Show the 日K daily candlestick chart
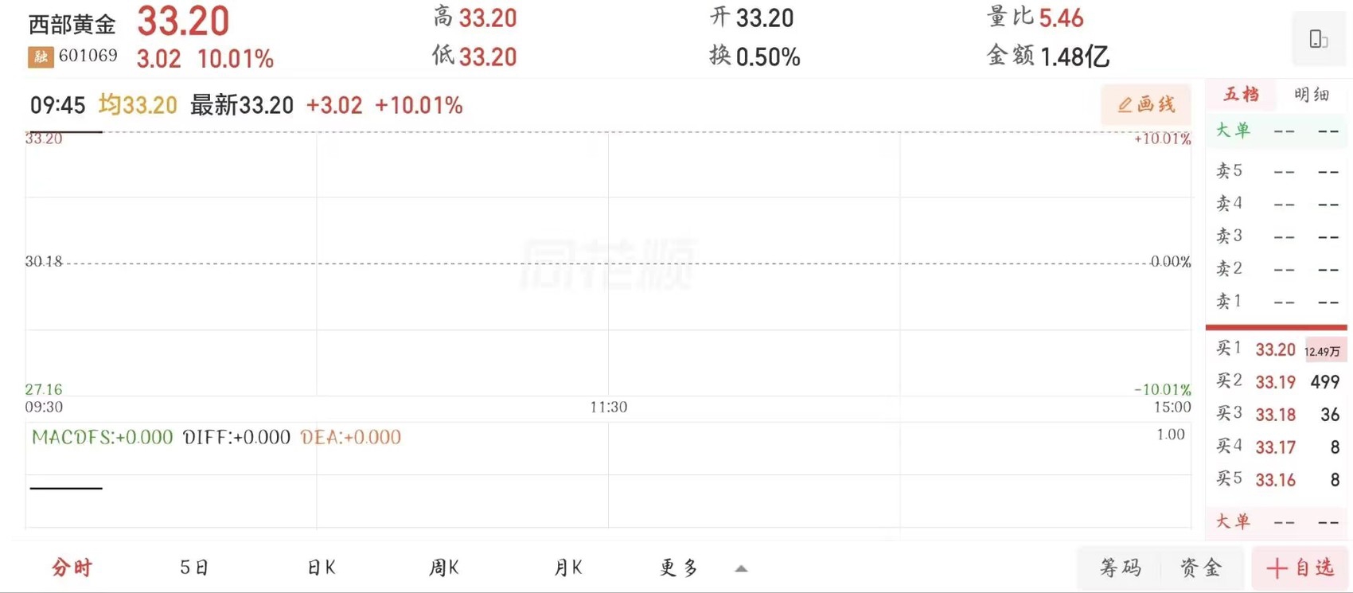The width and height of the screenshot is (1353, 593). coord(321,568)
